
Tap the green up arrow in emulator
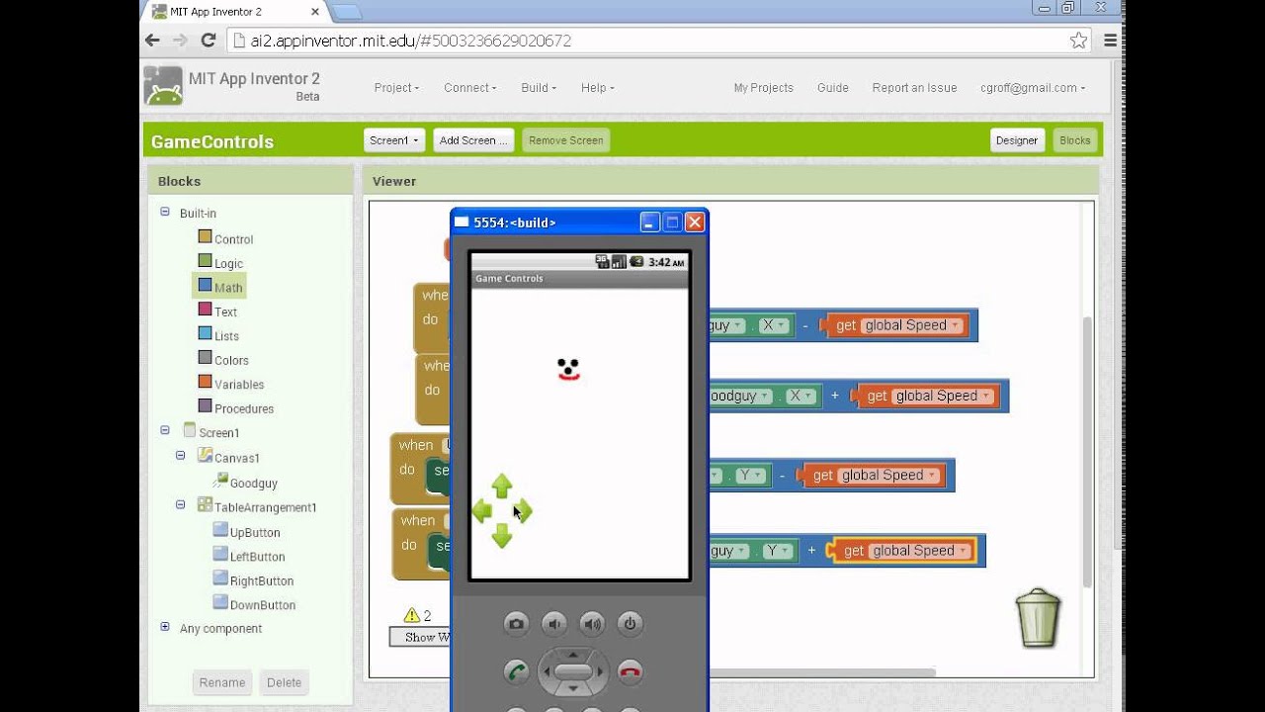pyautogui.click(x=502, y=486)
